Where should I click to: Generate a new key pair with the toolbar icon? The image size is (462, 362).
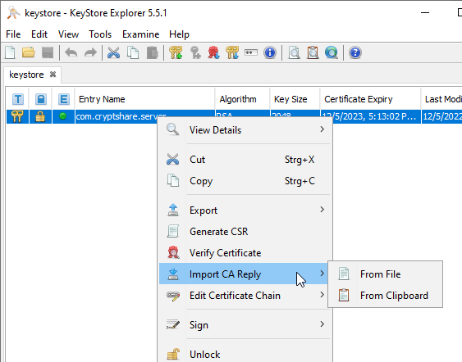(176, 53)
